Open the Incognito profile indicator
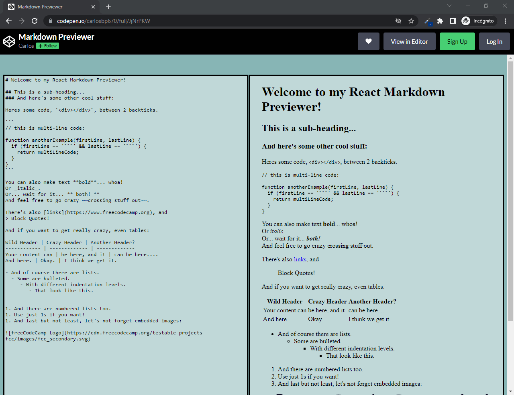 (478, 21)
